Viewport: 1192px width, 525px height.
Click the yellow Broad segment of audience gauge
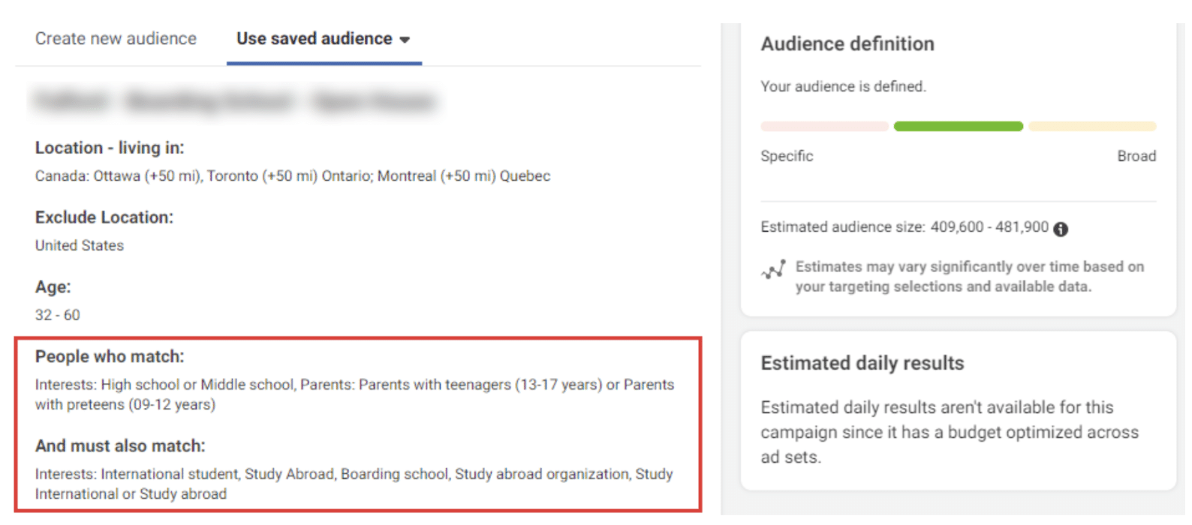tap(1092, 126)
